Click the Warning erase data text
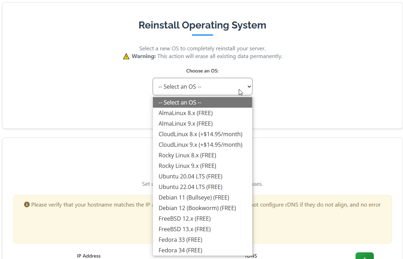The image size is (403, 259). [x=207, y=56]
